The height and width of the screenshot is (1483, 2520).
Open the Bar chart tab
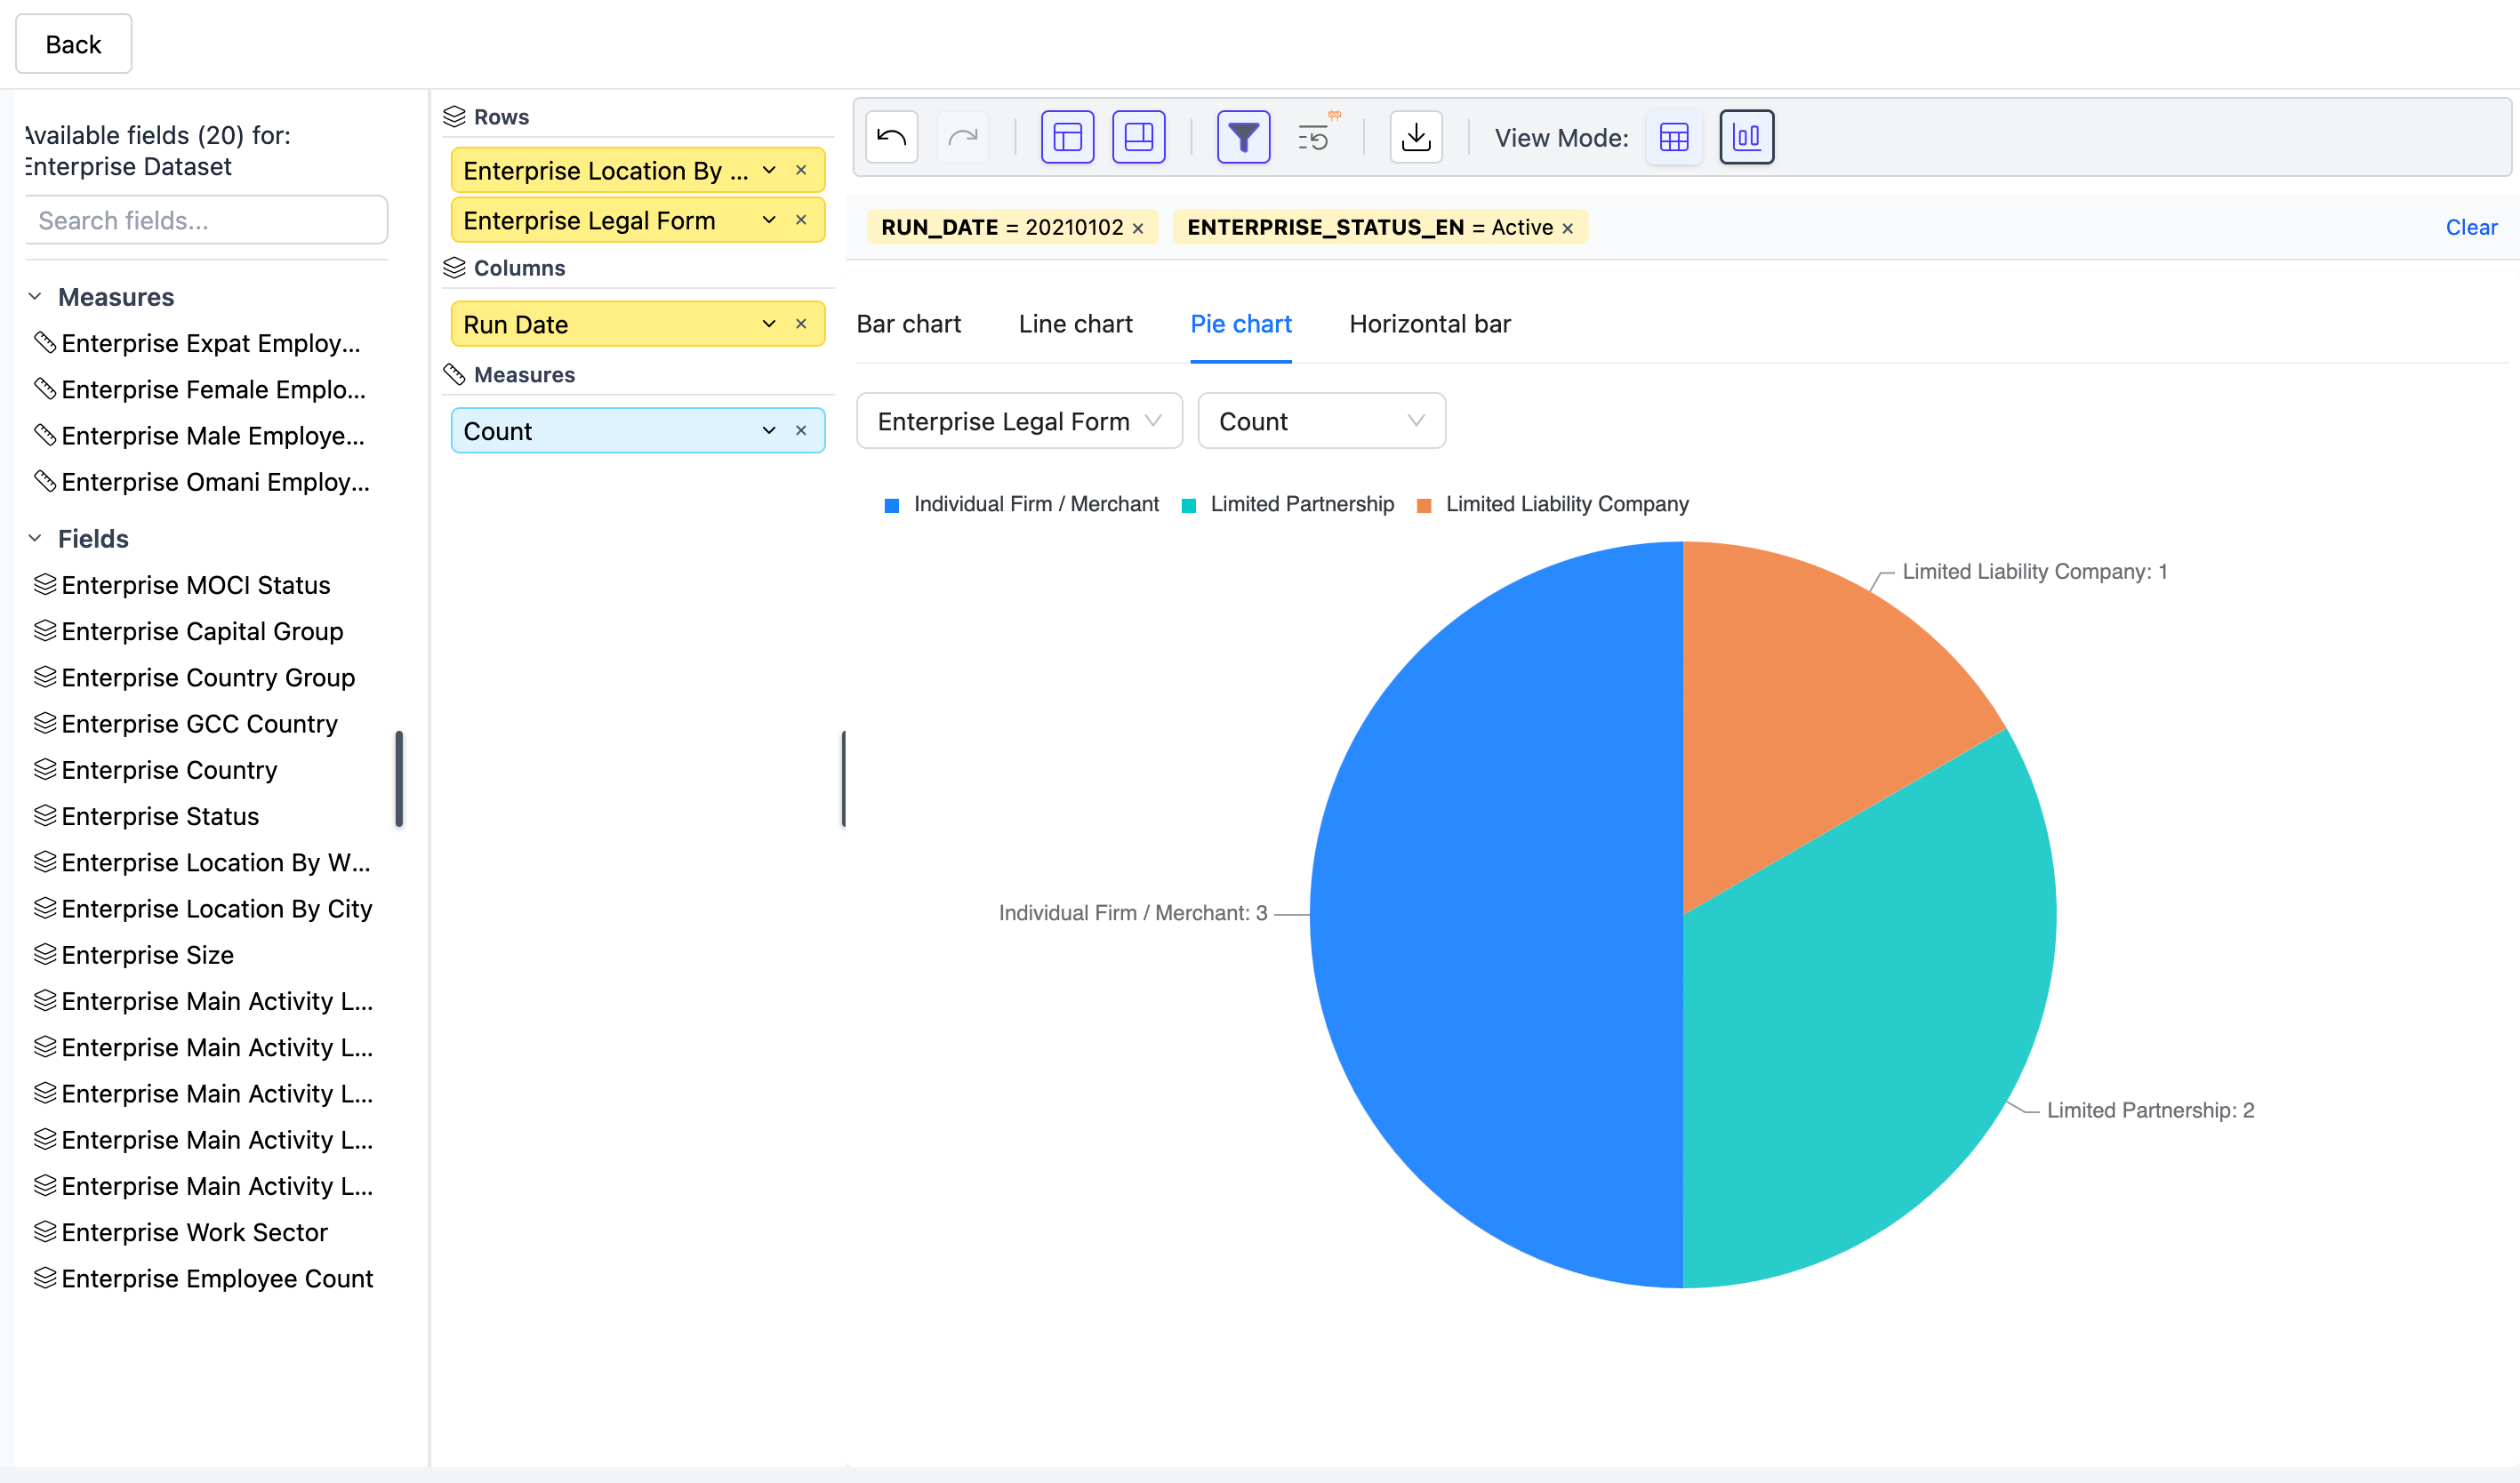tap(908, 324)
